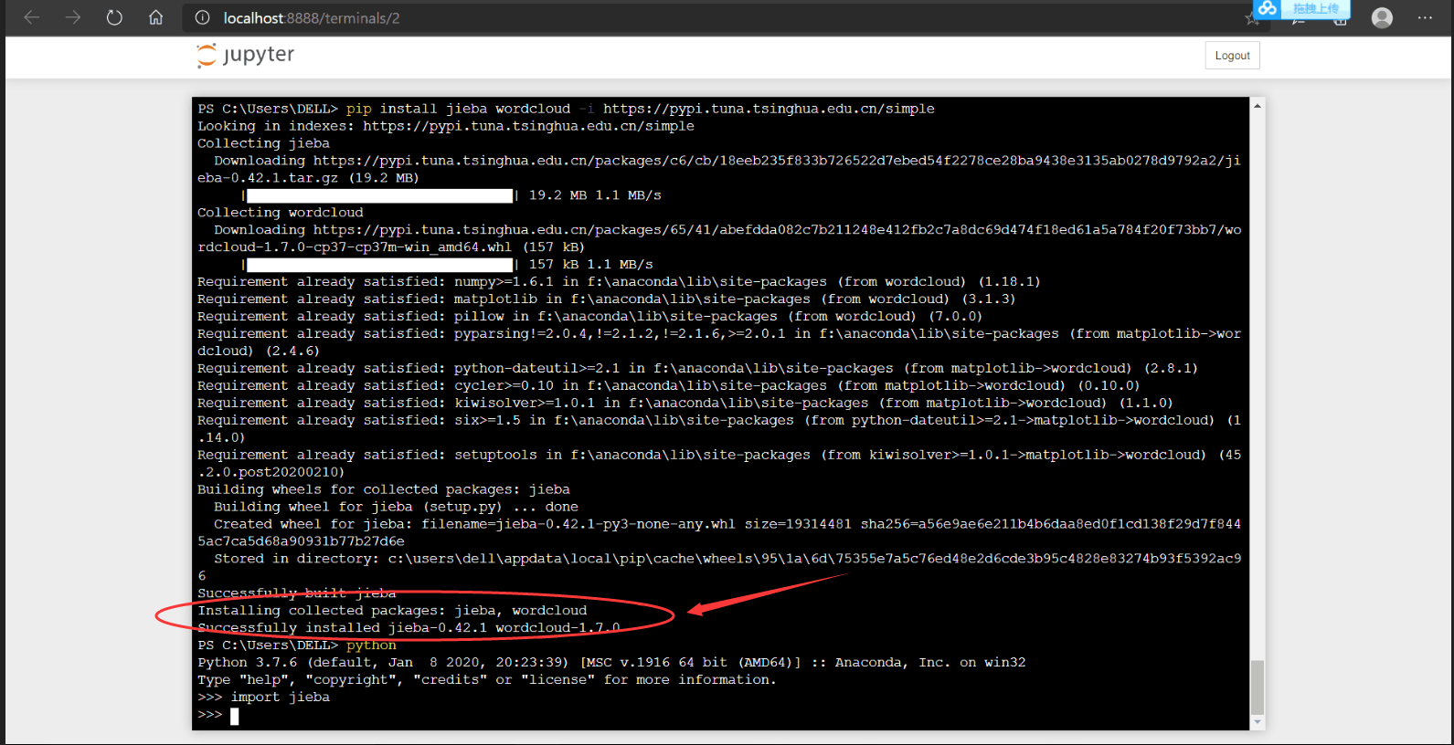This screenshot has height=745, width=1454.
Task: Click the 'Python 3.7.6' version line
Action: pyautogui.click(x=611, y=664)
